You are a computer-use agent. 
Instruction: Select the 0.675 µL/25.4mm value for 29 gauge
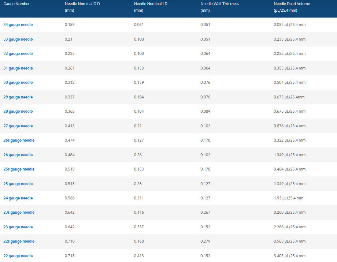pos(289,97)
